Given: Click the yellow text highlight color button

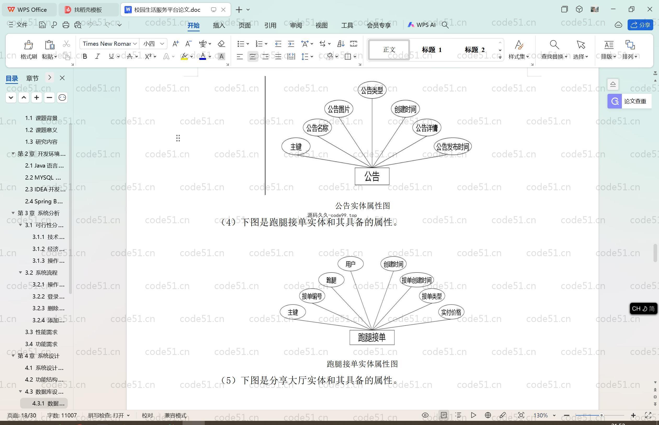Looking at the screenshot, I should [184, 56].
